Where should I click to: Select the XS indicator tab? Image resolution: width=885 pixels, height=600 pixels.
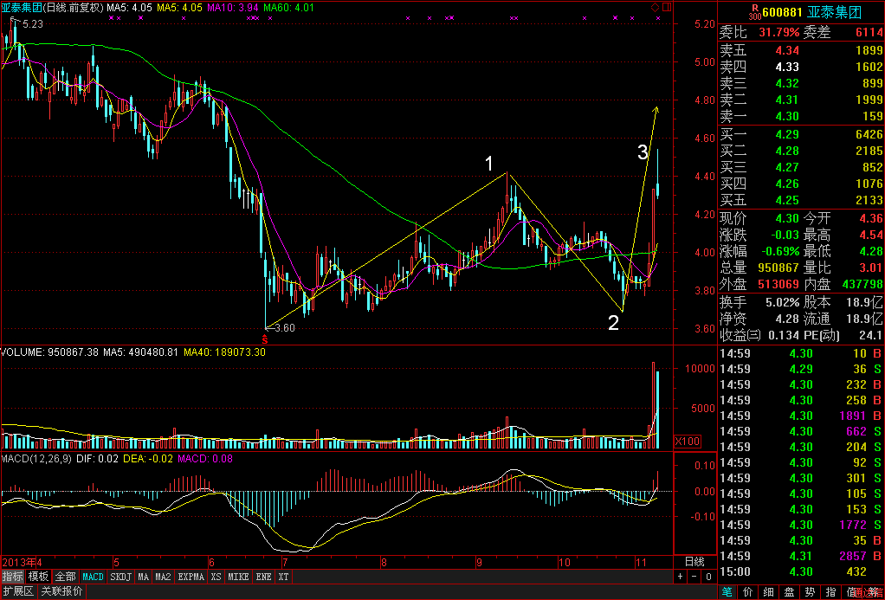[x=216, y=577]
